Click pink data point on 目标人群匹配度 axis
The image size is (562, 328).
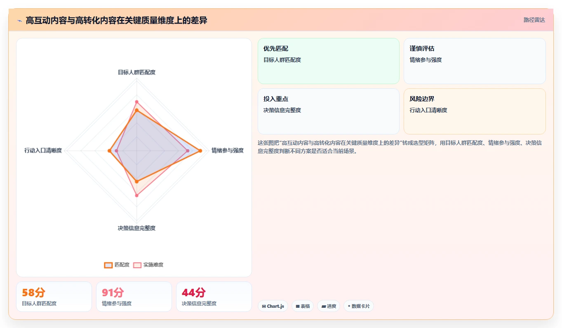[x=137, y=101]
